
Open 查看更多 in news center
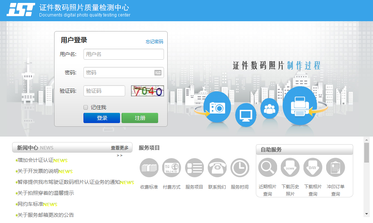point(120,148)
